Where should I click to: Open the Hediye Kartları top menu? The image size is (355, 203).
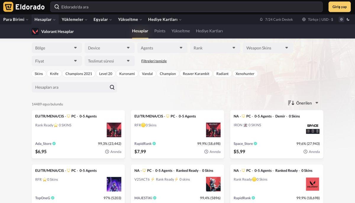(164, 20)
